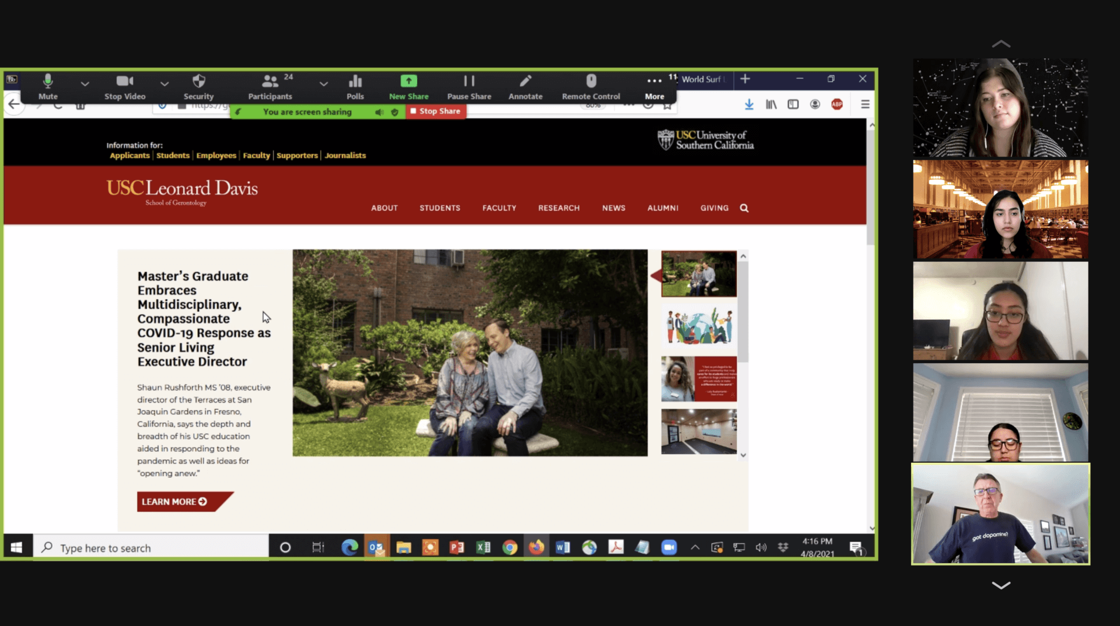
Task: Click the site search magnifier icon
Action: click(744, 208)
